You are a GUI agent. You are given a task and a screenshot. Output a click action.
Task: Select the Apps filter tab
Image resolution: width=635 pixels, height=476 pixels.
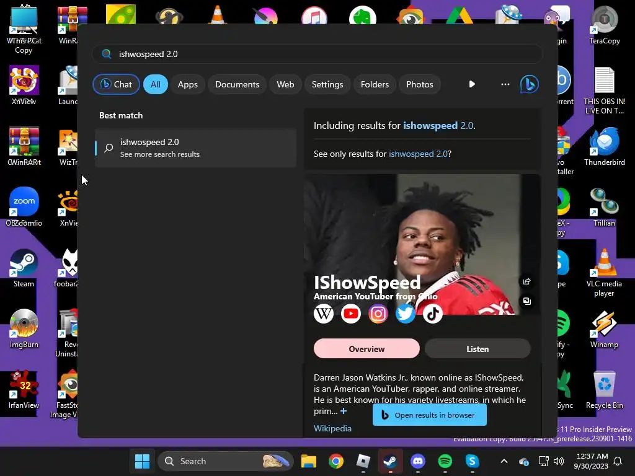pyautogui.click(x=187, y=84)
